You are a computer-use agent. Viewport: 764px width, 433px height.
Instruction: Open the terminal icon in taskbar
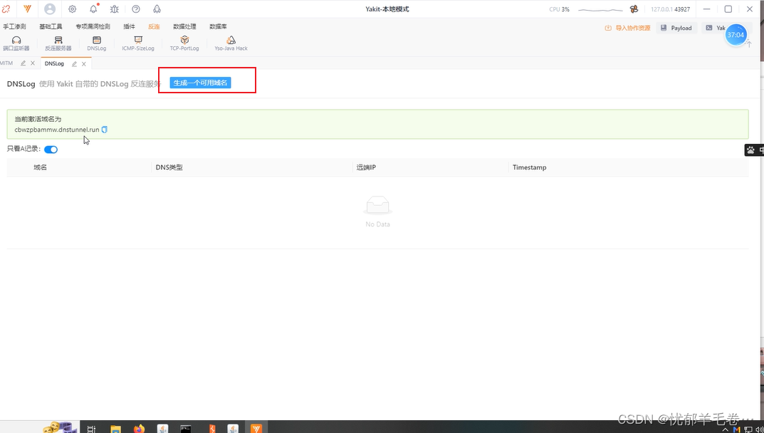186,429
